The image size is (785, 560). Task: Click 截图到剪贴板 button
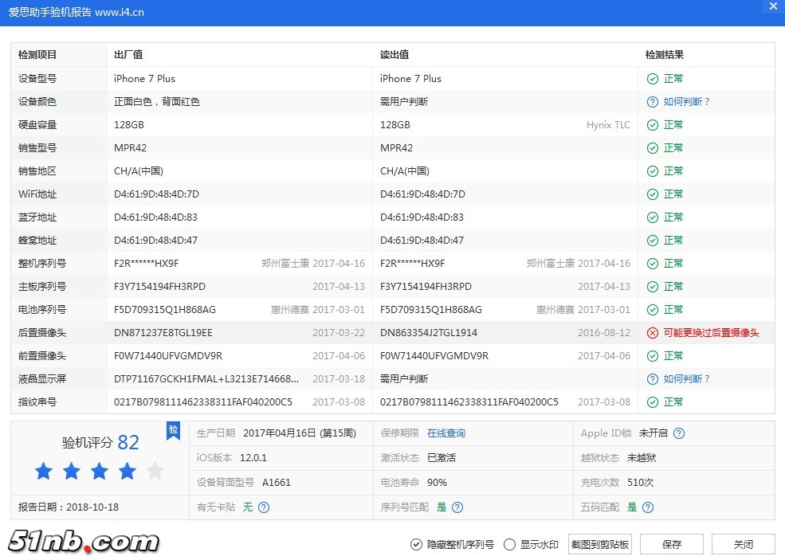click(x=600, y=545)
